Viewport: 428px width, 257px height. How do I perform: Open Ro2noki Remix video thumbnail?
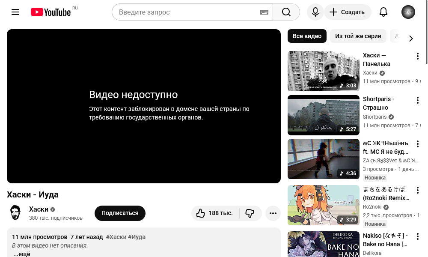click(324, 205)
